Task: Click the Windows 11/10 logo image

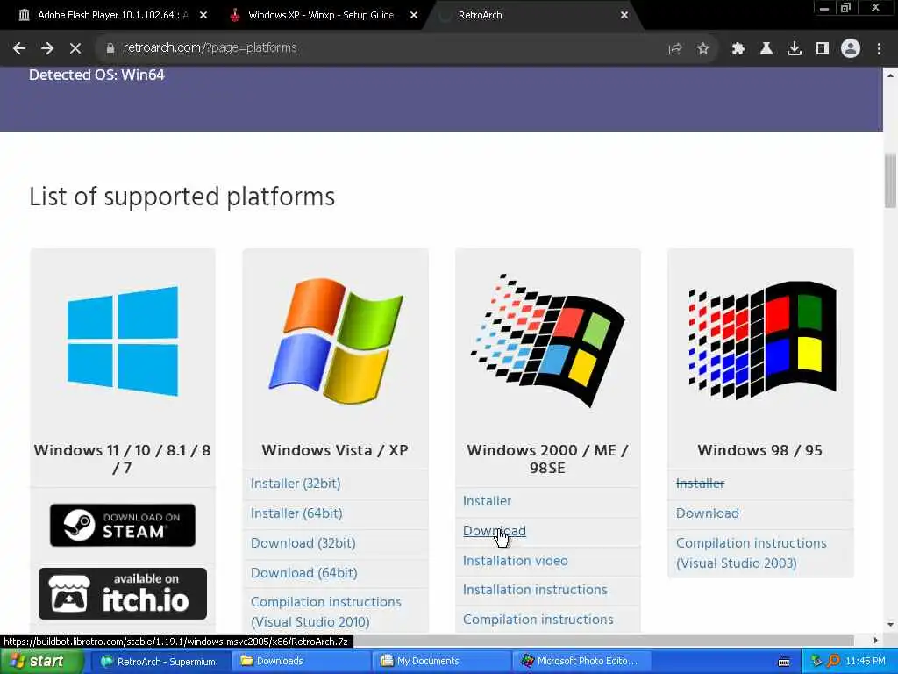Action: tap(123, 341)
